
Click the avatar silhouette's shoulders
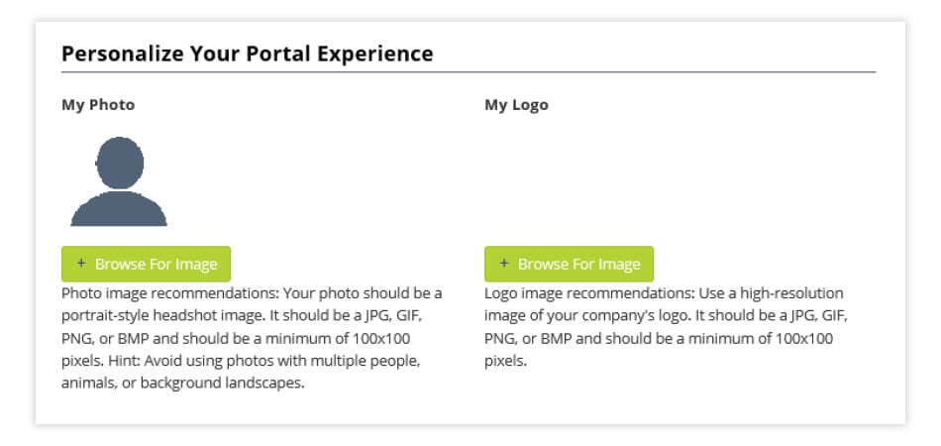coord(119,210)
